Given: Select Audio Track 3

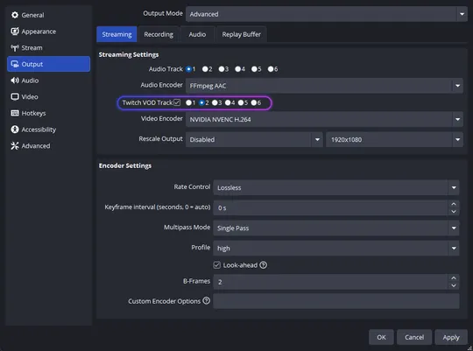Looking at the screenshot, I should 222,69.
